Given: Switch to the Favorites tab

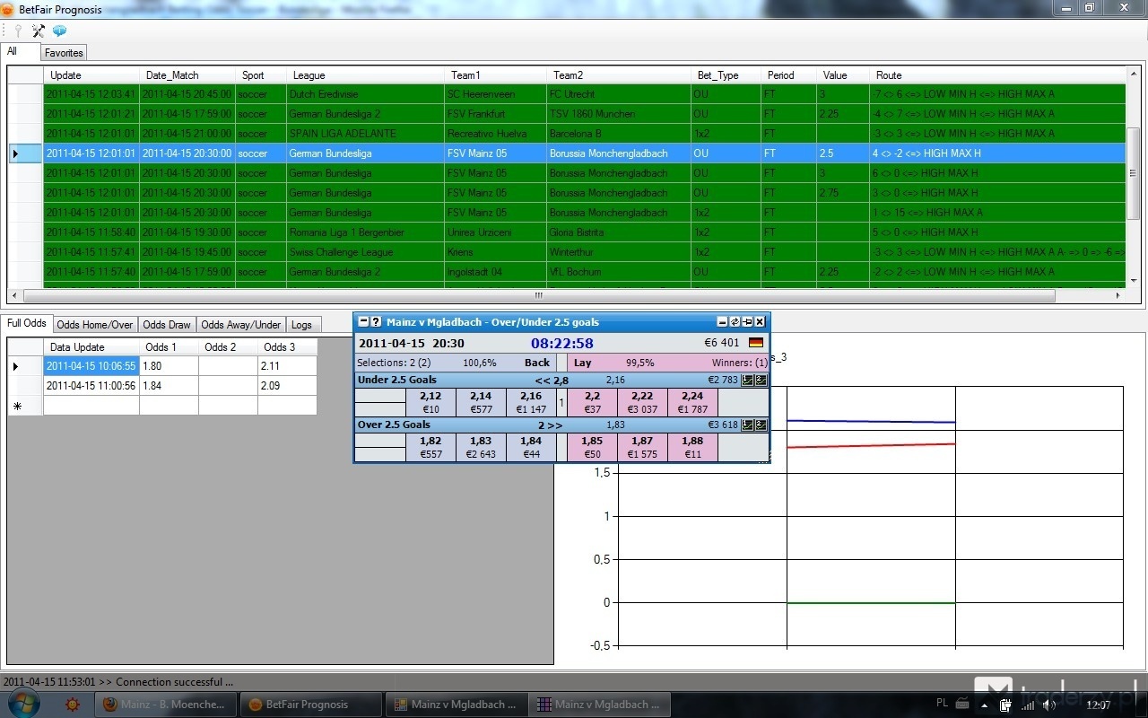Looking at the screenshot, I should click(65, 53).
